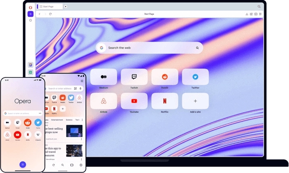Open tab search magnifier at top right of laptop

[259, 7]
